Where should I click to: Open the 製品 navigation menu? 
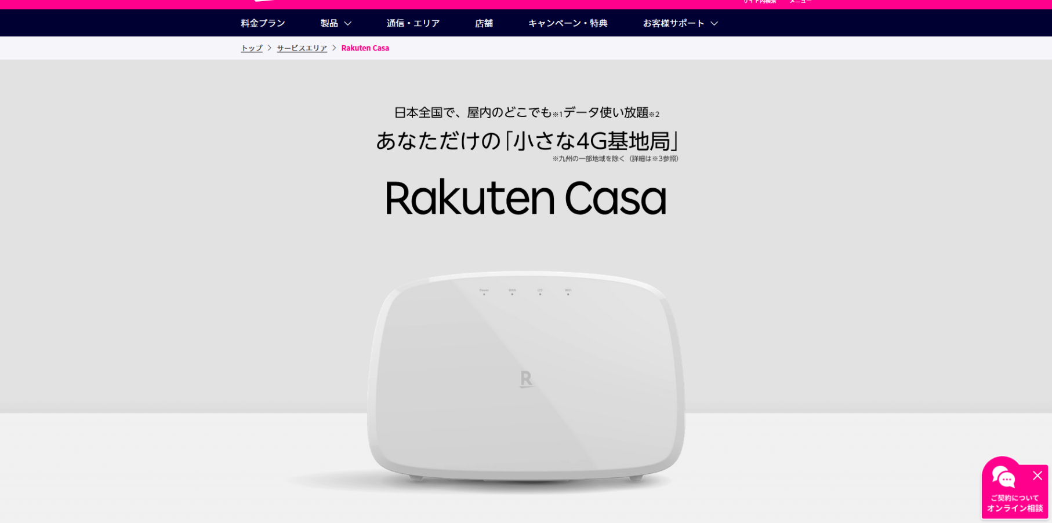(329, 23)
